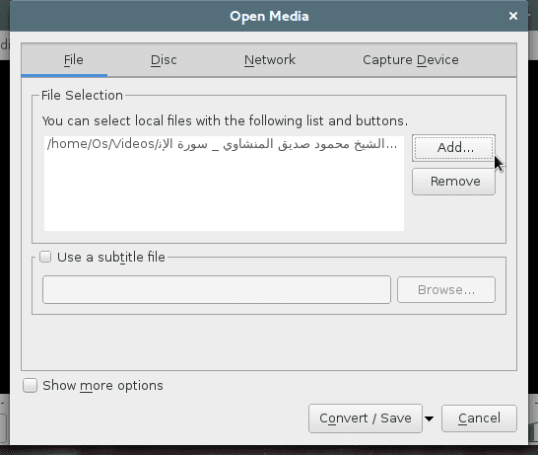The height and width of the screenshot is (455, 538).
Task: Click the Open Media title bar
Action: pyautogui.click(x=269, y=16)
